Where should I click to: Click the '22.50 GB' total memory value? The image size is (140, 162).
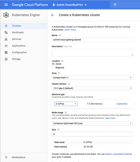coord(88,147)
